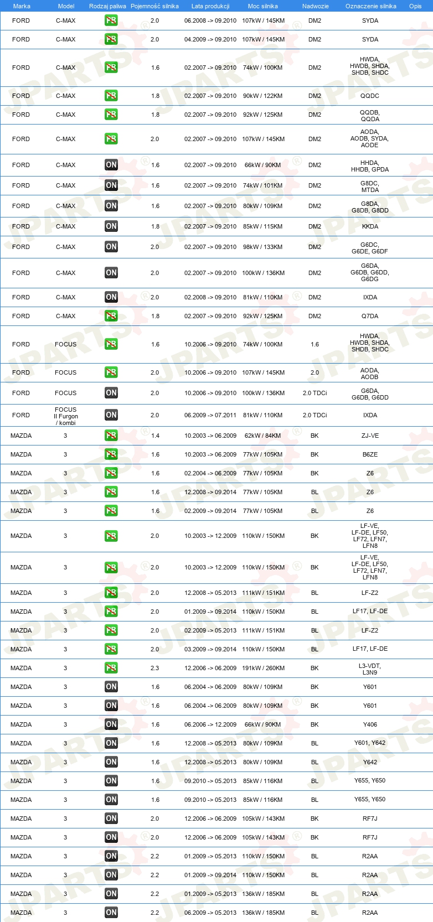Click petrol icon in the MAZDA Z6 02.2004 row
The width and height of the screenshot is (433, 922).
click(111, 473)
